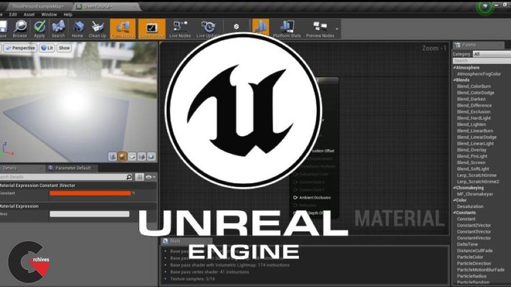Screen dimensions: 511x287
Task: Click the Lit view mode button
Action: (x=47, y=48)
